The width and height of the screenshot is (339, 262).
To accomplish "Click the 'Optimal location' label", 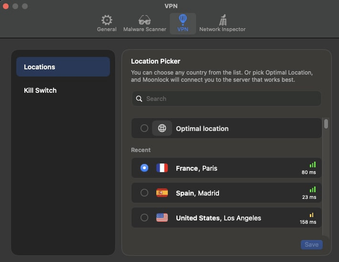I will pyautogui.click(x=202, y=129).
